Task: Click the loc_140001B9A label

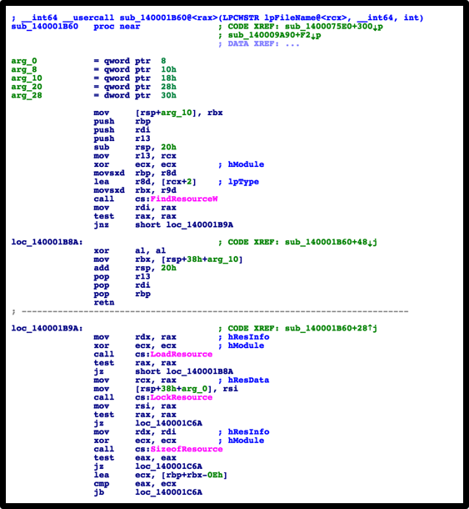Action: (x=47, y=329)
